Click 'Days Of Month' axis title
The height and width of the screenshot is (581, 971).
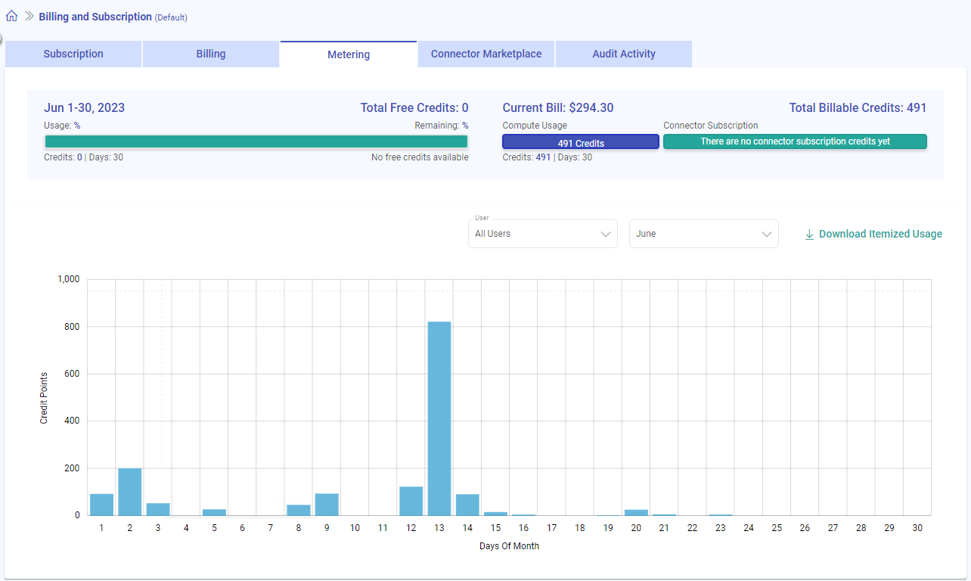[509, 545]
